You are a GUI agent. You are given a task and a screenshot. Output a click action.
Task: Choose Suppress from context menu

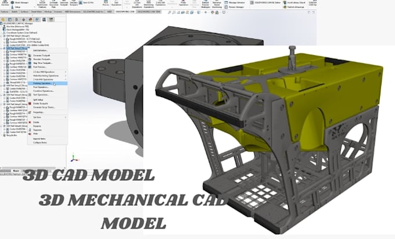pos(48,130)
